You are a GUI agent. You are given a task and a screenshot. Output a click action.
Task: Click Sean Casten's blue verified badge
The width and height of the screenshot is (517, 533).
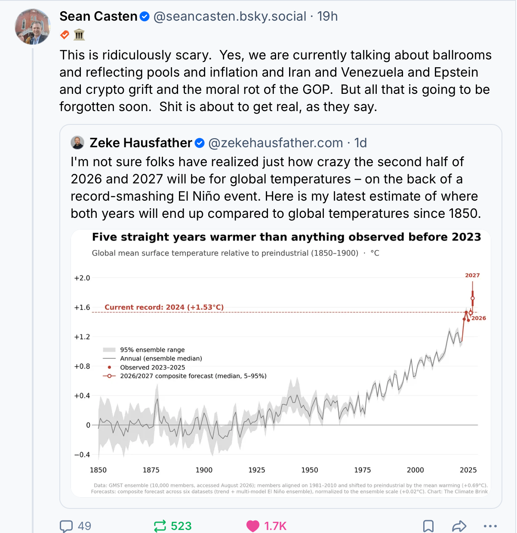click(145, 16)
